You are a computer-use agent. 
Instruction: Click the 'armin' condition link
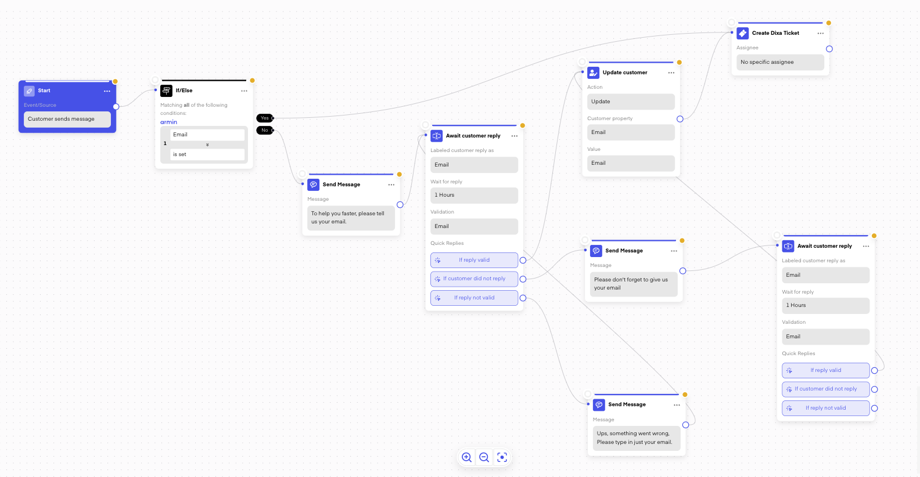(x=169, y=122)
